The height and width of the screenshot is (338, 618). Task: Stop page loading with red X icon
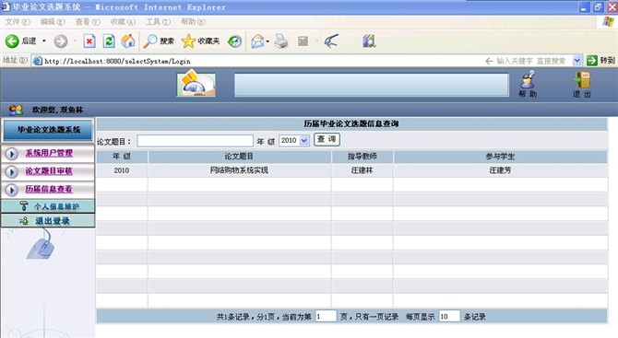tap(89, 41)
